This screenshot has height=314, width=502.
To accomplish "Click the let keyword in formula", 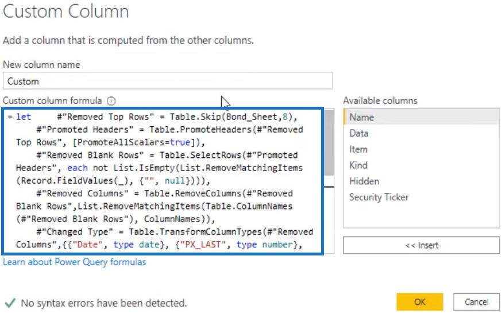I will [x=24, y=117].
